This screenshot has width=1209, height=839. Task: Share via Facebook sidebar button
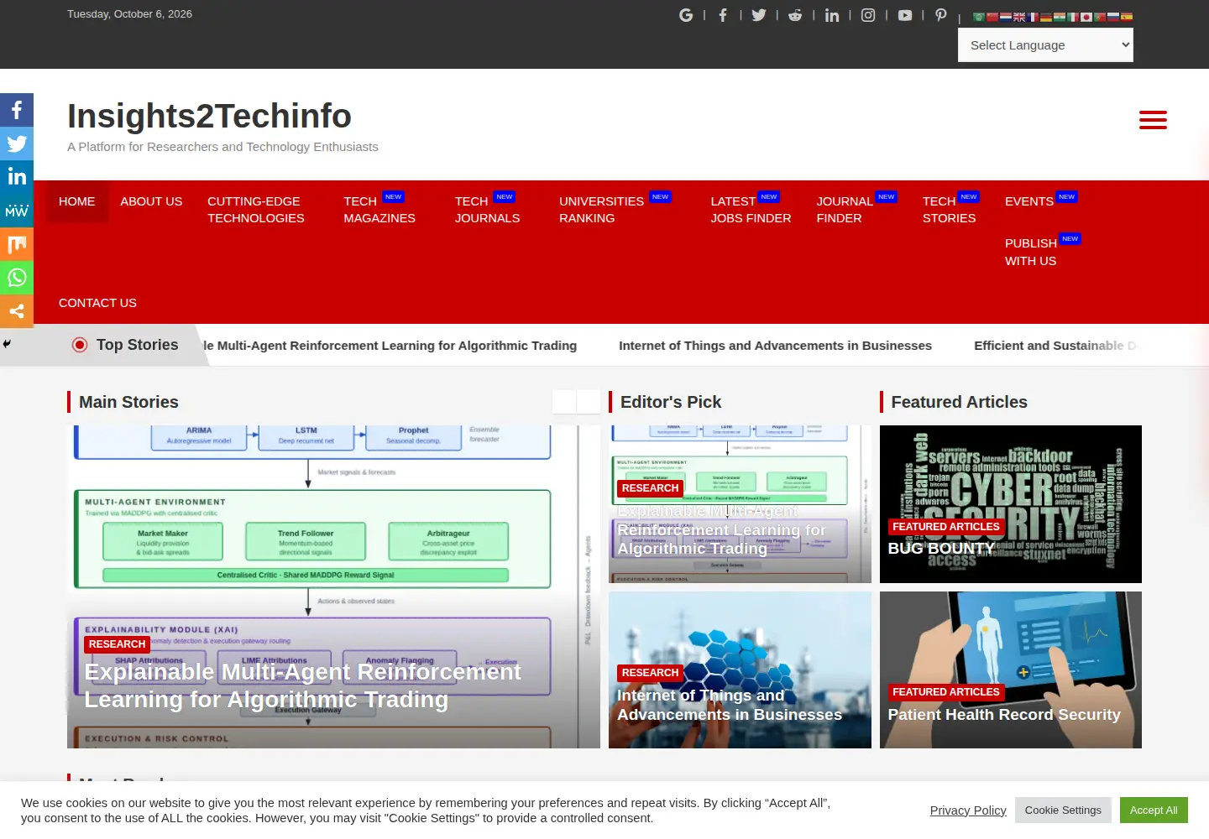(17, 110)
